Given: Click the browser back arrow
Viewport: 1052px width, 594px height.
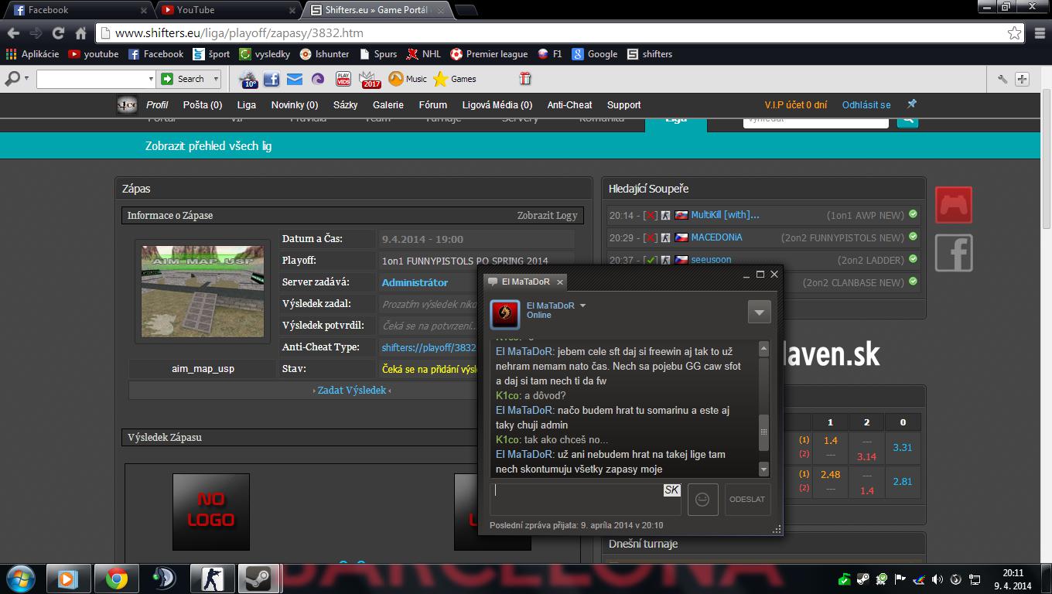Looking at the screenshot, I should click(x=13, y=33).
